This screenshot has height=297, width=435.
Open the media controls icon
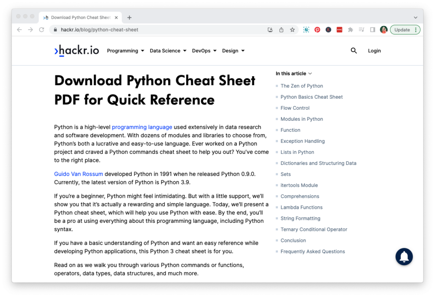[x=362, y=30]
